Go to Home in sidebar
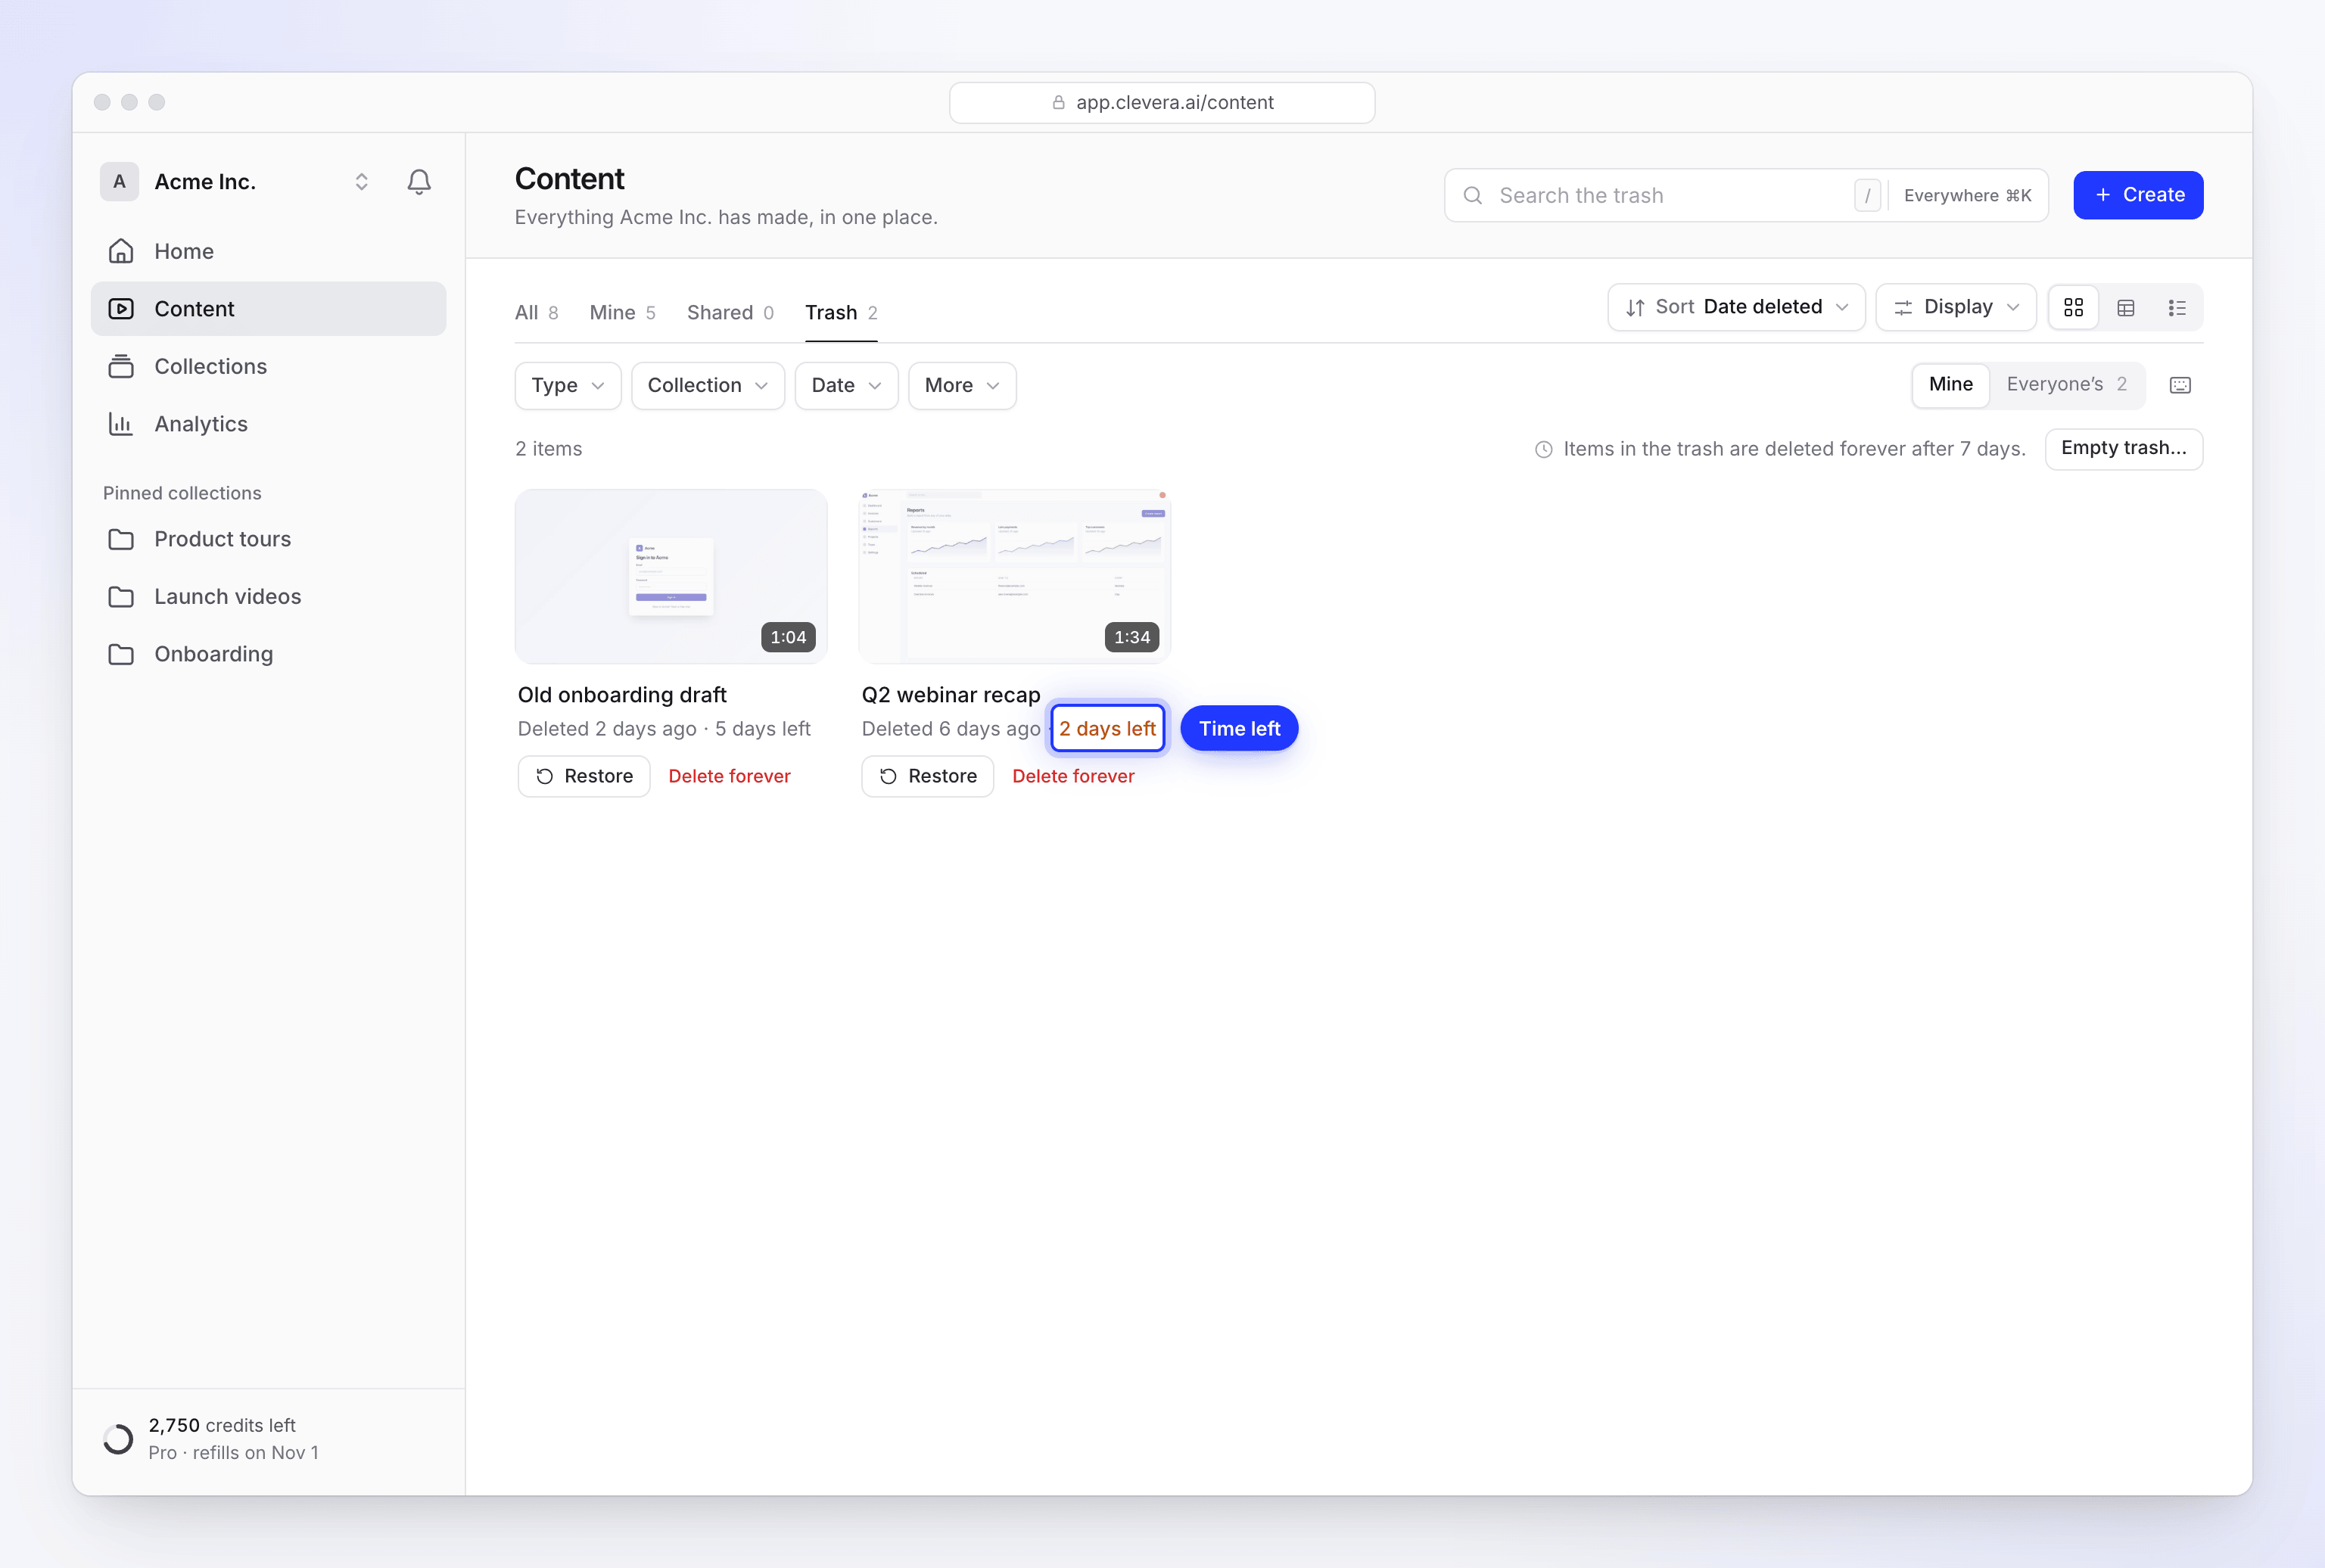Image resolution: width=2325 pixels, height=1568 pixels. coord(268,251)
